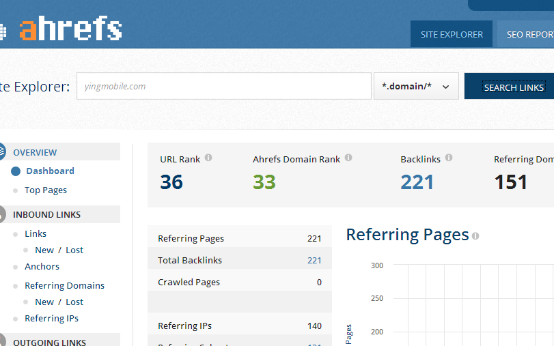
Task: Click the info icon next to Ahrefs Domain Rank
Action: click(x=348, y=158)
